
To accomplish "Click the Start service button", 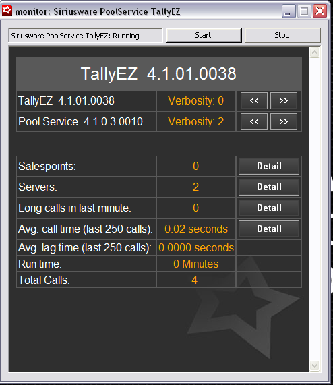I will [204, 35].
